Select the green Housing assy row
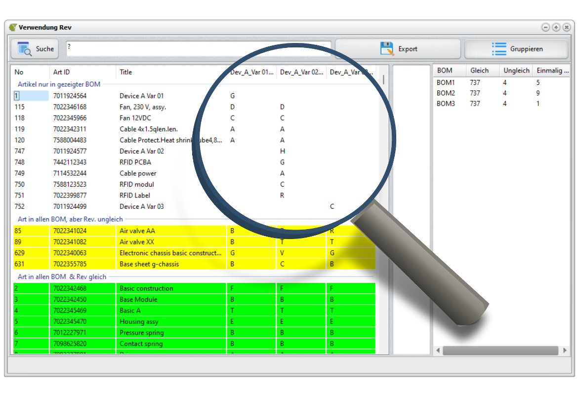The width and height of the screenshot is (578, 395). [x=138, y=321]
